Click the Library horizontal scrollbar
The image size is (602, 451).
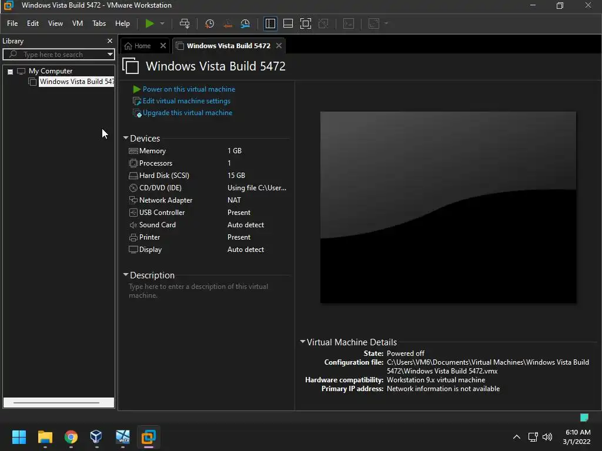[56, 403]
